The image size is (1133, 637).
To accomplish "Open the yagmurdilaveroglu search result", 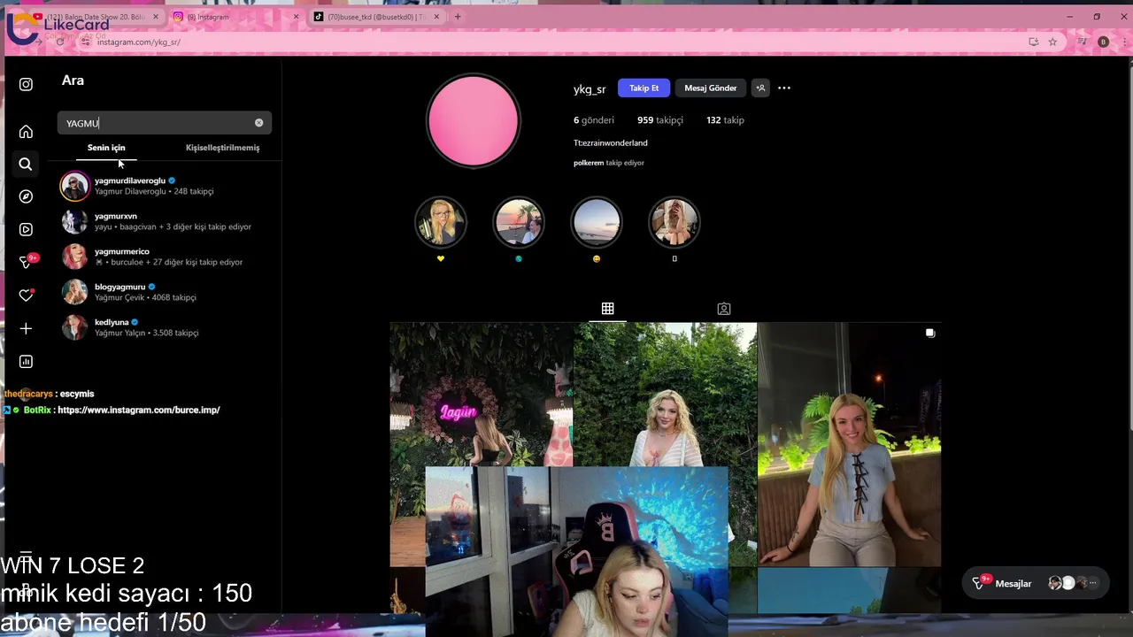I will click(x=165, y=186).
